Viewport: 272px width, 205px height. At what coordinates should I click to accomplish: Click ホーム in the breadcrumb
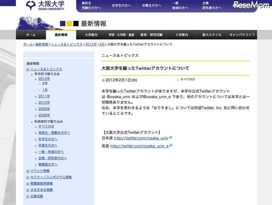pos(28,45)
